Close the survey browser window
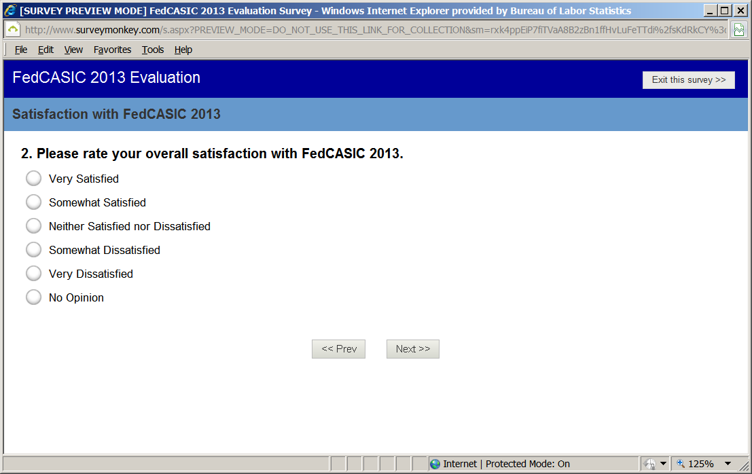The width and height of the screenshot is (752, 474). (740, 11)
